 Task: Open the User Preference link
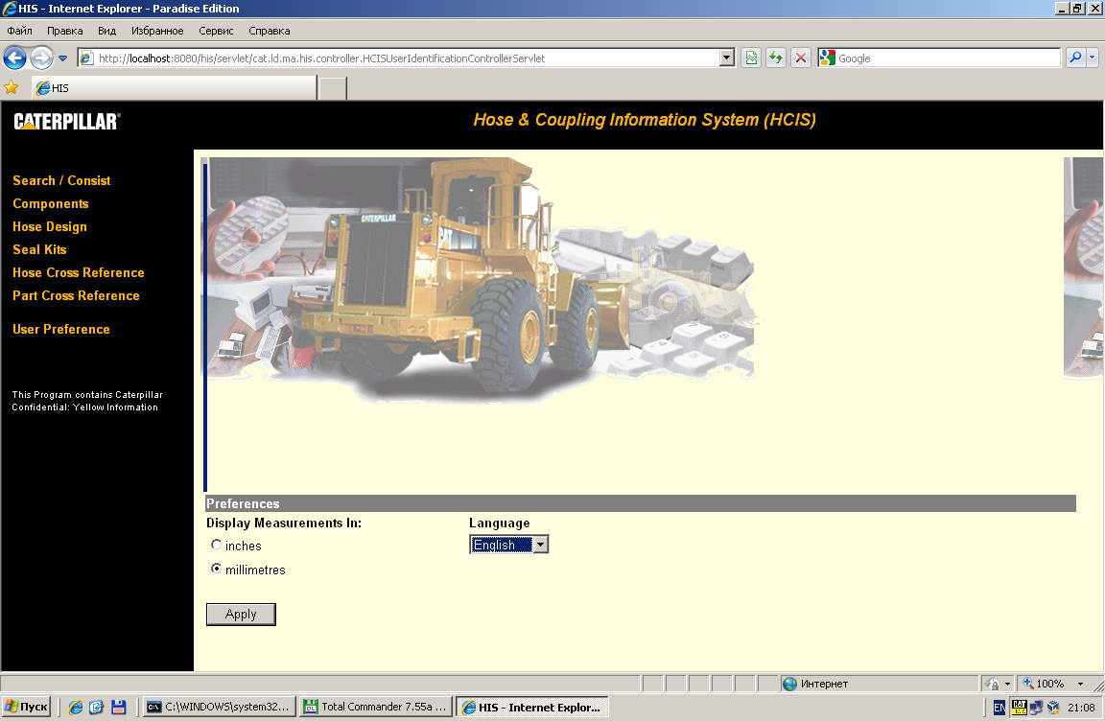pos(61,329)
